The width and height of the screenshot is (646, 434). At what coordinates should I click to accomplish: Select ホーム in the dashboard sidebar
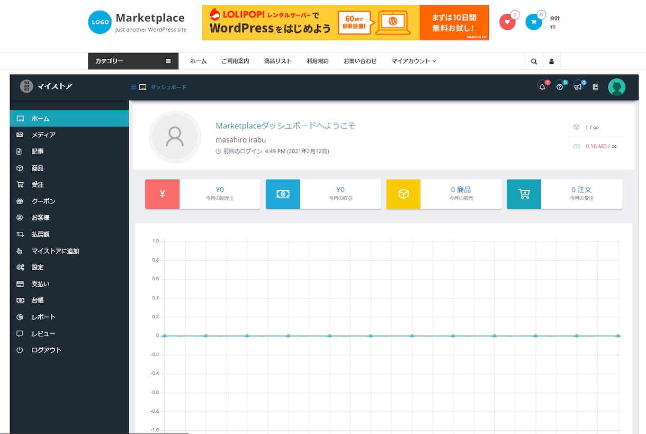pos(69,118)
